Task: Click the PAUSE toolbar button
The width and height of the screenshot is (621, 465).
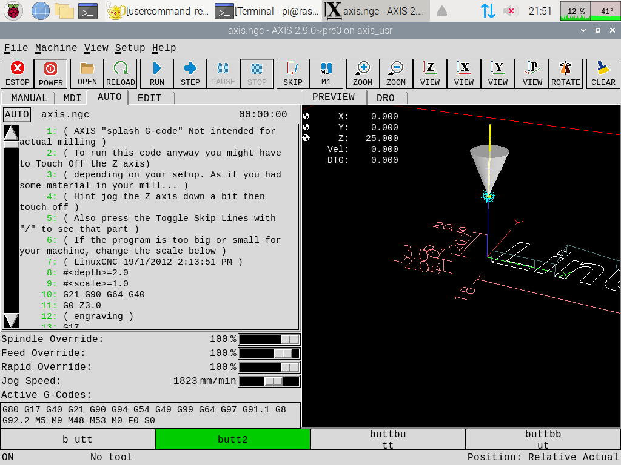Action: point(223,74)
